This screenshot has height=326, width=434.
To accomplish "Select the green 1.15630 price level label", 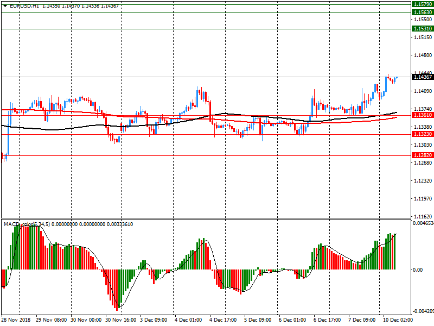I will [422, 12].
